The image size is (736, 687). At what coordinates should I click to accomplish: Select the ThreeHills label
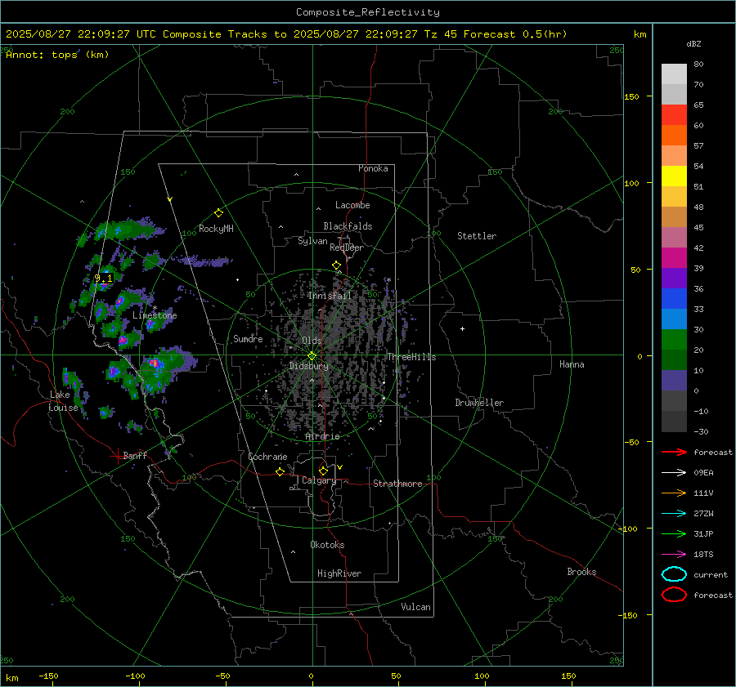click(x=411, y=357)
